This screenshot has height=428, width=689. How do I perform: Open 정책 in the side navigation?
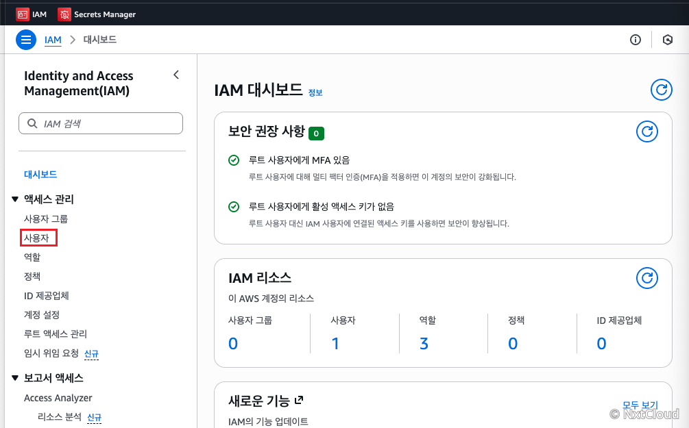32,276
